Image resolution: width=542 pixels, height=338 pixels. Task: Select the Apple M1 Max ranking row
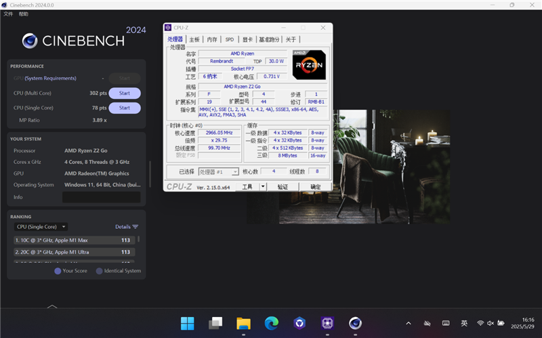[x=75, y=240]
